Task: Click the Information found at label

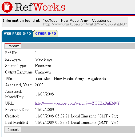Action: pyautogui.click(x=22, y=21)
